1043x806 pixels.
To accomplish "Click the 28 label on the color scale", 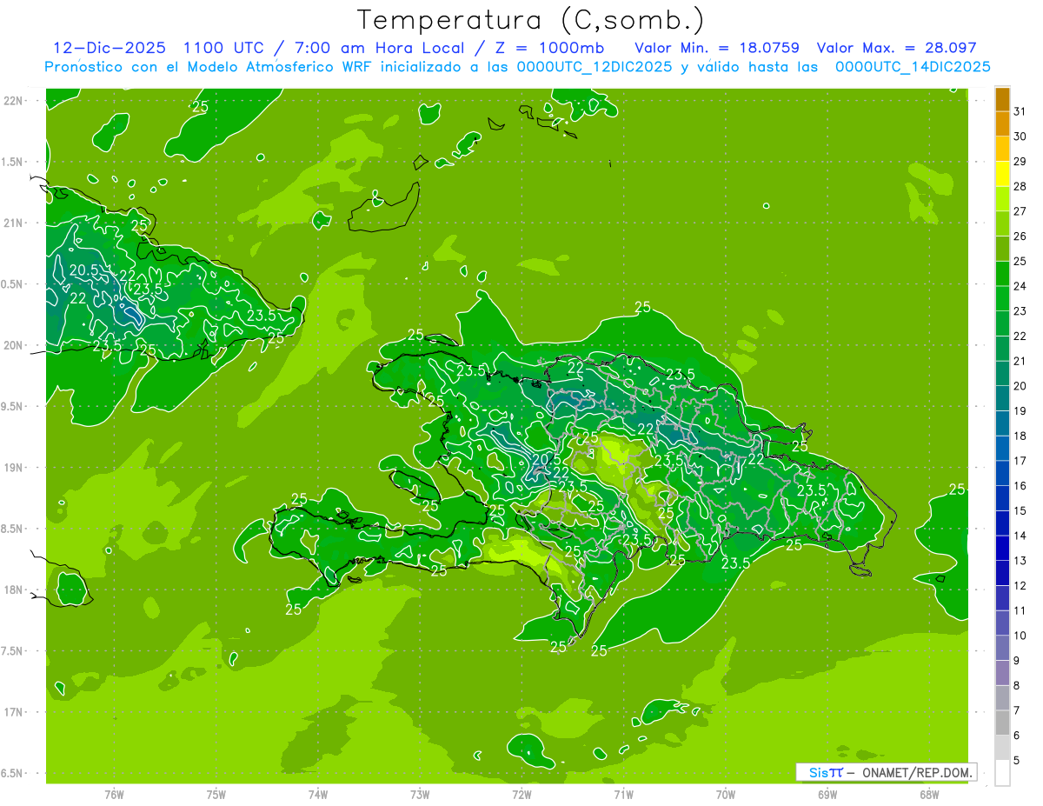I will (x=1020, y=186).
